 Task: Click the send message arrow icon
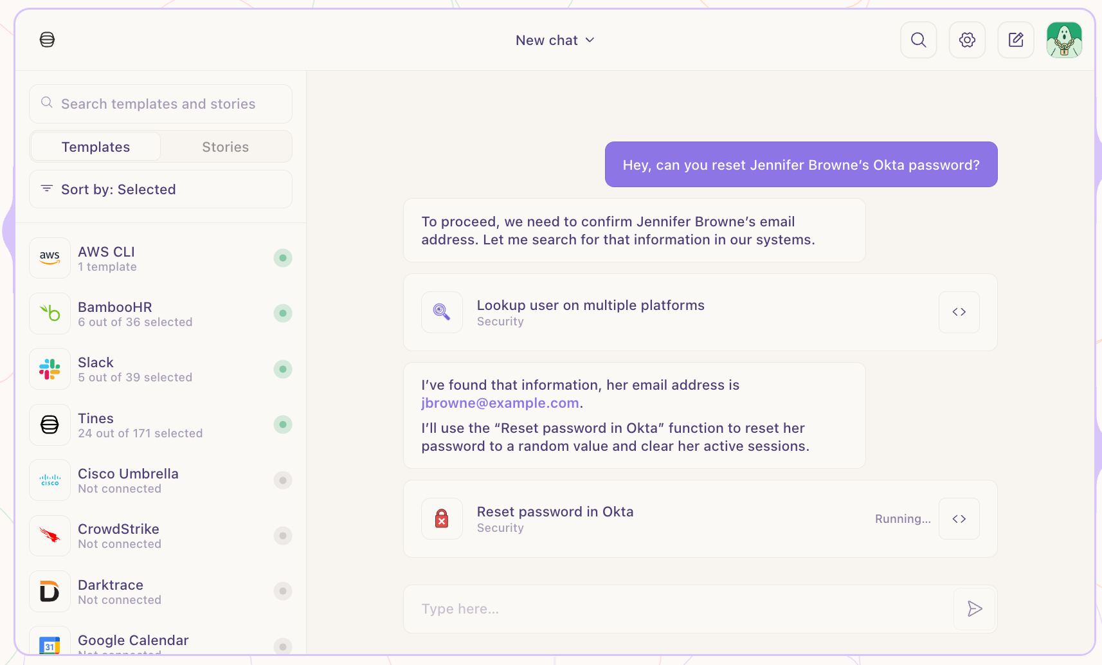click(975, 608)
